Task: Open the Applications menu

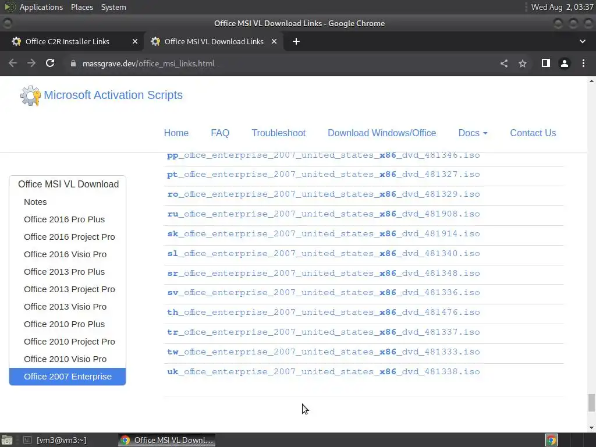Action: pyautogui.click(x=41, y=7)
